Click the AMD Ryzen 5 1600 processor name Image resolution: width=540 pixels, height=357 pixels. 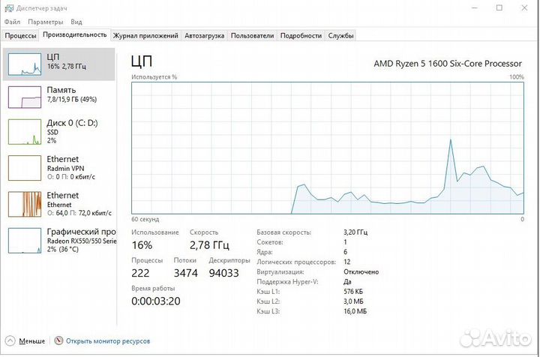pyautogui.click(x=448, y=64)
